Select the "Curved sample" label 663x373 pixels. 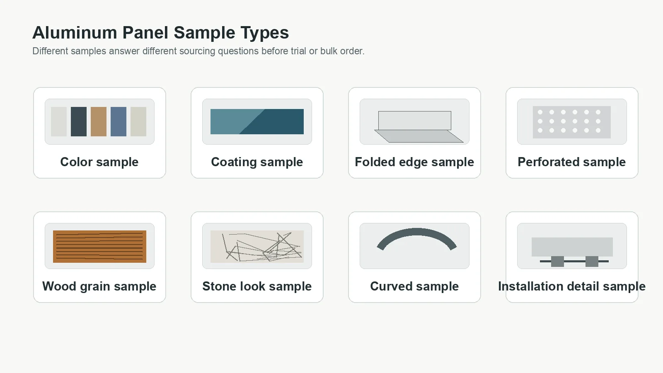point(414,286)
